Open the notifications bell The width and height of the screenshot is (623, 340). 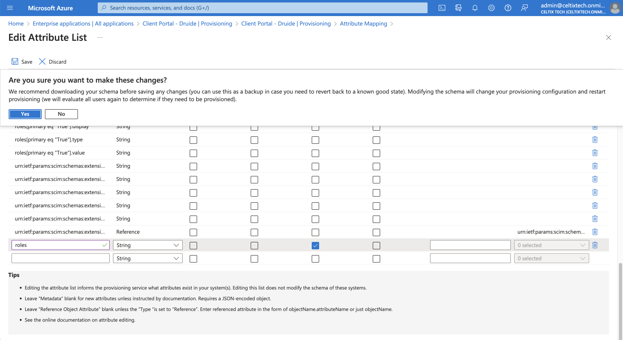pyautogui.click(x=475, y=8)
